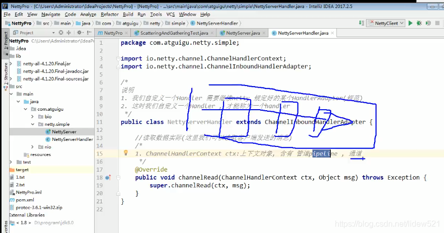Click the @Override annotation on line 17
This screenshot has height=233, width=444.
tap(151, 169)
